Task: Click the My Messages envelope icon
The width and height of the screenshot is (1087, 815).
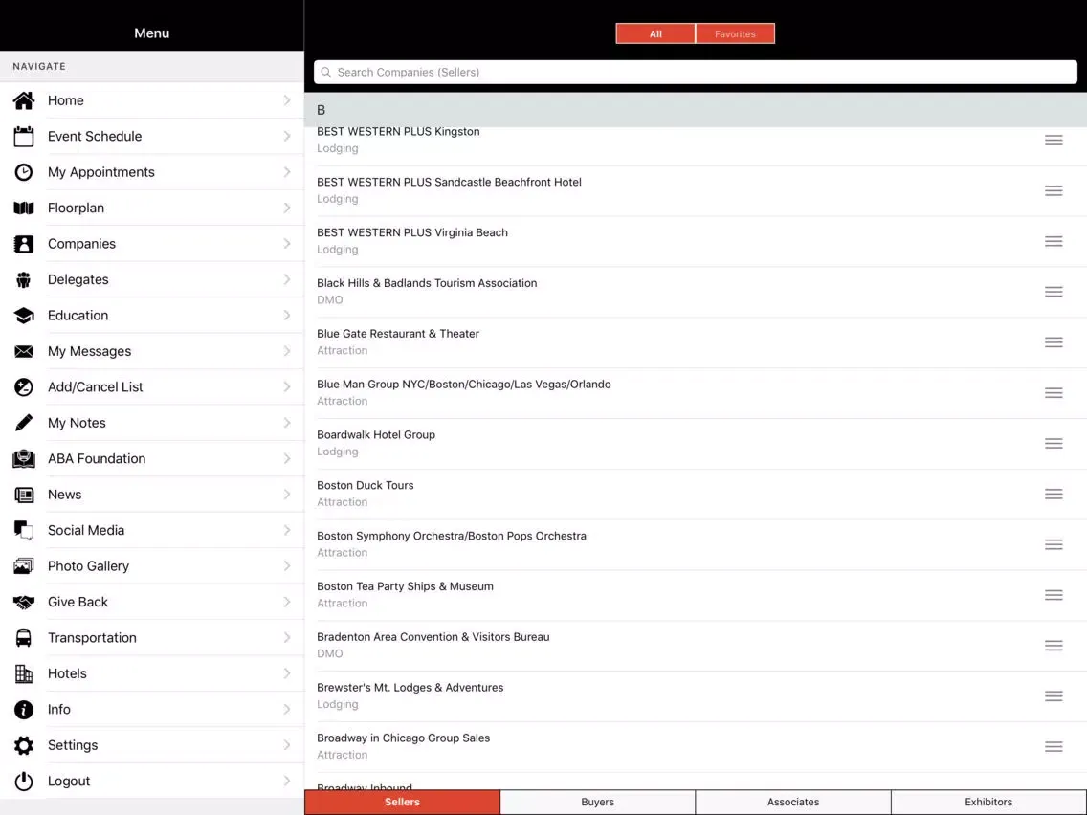Action: click(24, 351)
